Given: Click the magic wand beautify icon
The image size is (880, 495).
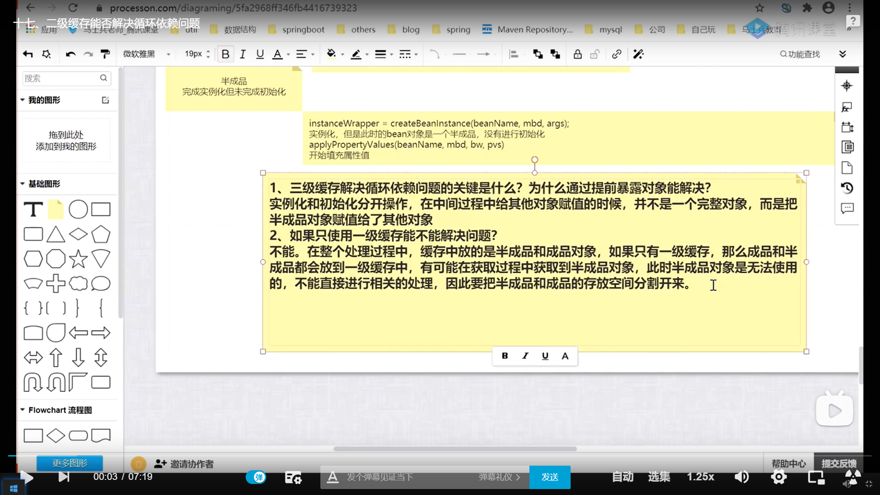Looking at the screenshot, I should 638,54.
